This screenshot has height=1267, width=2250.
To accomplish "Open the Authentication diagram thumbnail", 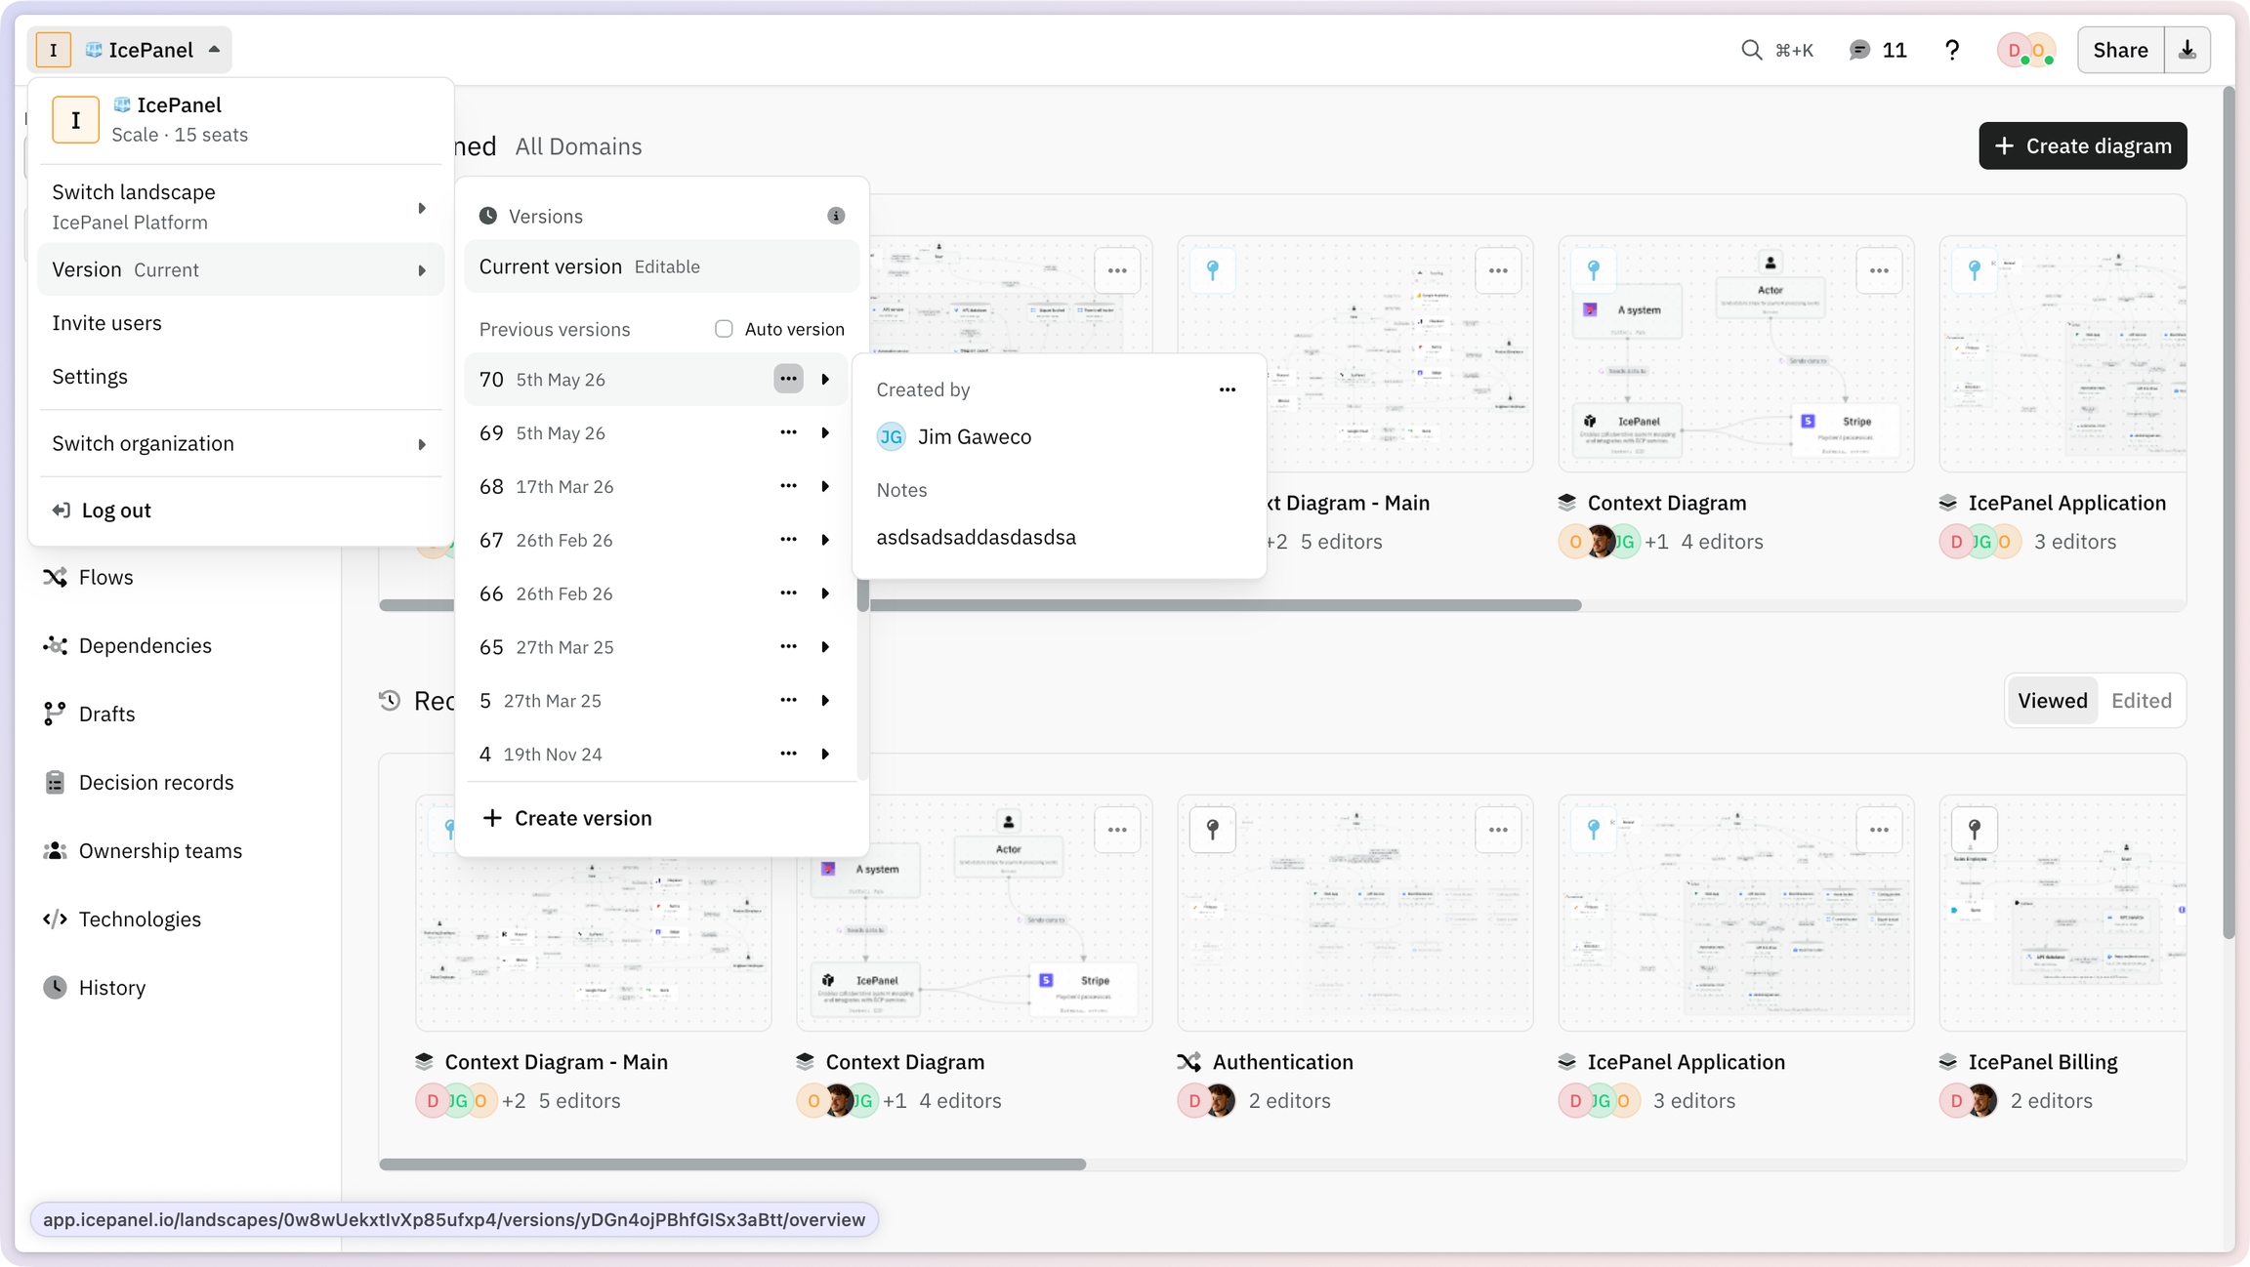I will (1354, 913).
